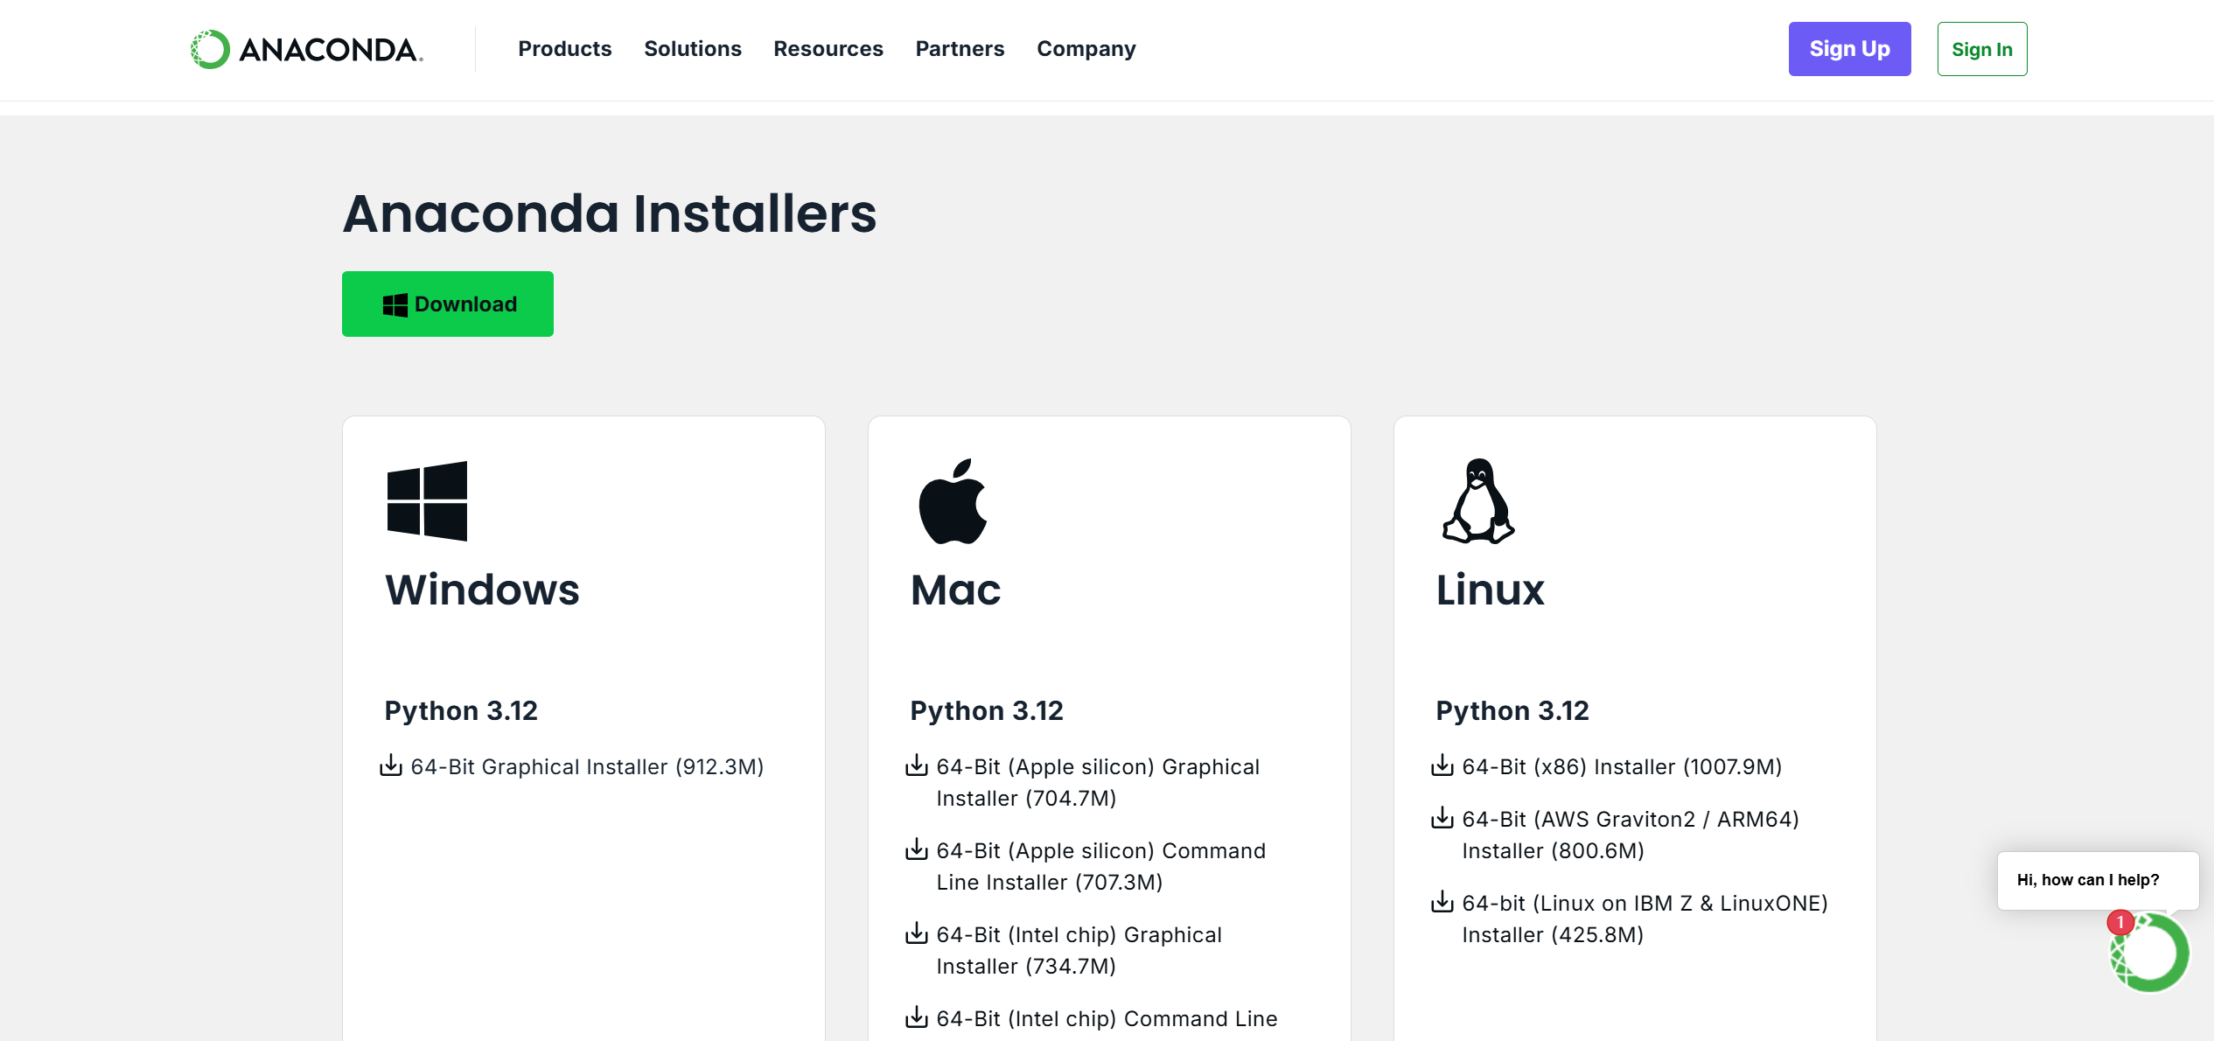Click the green Download button
Image resolution: width=2214 pixels, height=1041 pixels.
tap(447, 304)
